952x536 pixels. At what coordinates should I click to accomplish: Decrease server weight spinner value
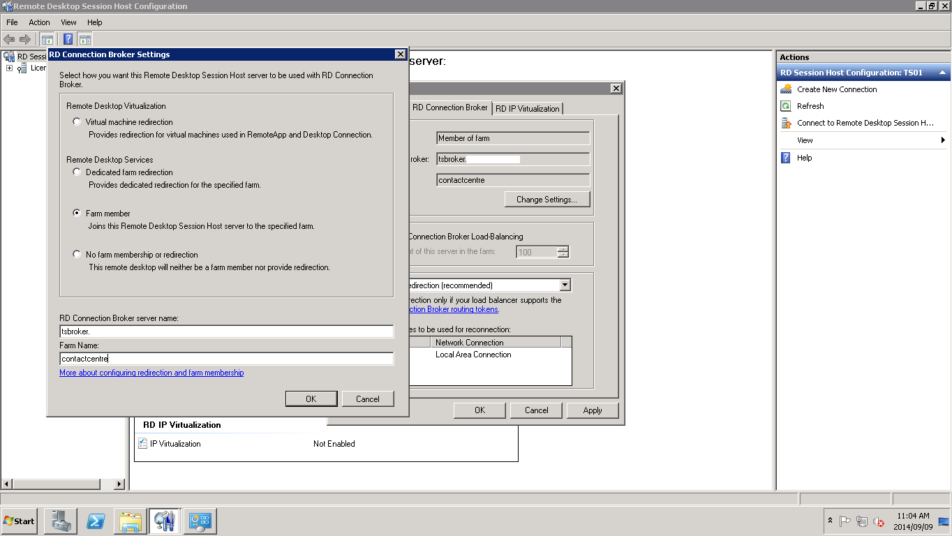click(563, 255)
